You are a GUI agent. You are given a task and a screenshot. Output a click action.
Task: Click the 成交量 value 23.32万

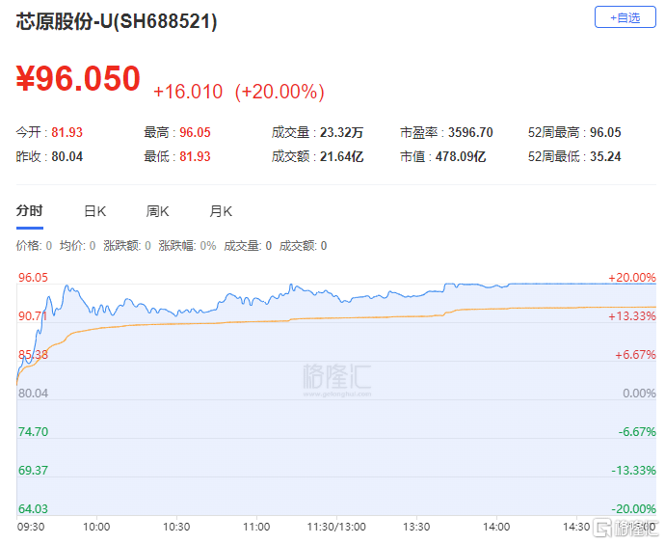[x=341, y=132]
